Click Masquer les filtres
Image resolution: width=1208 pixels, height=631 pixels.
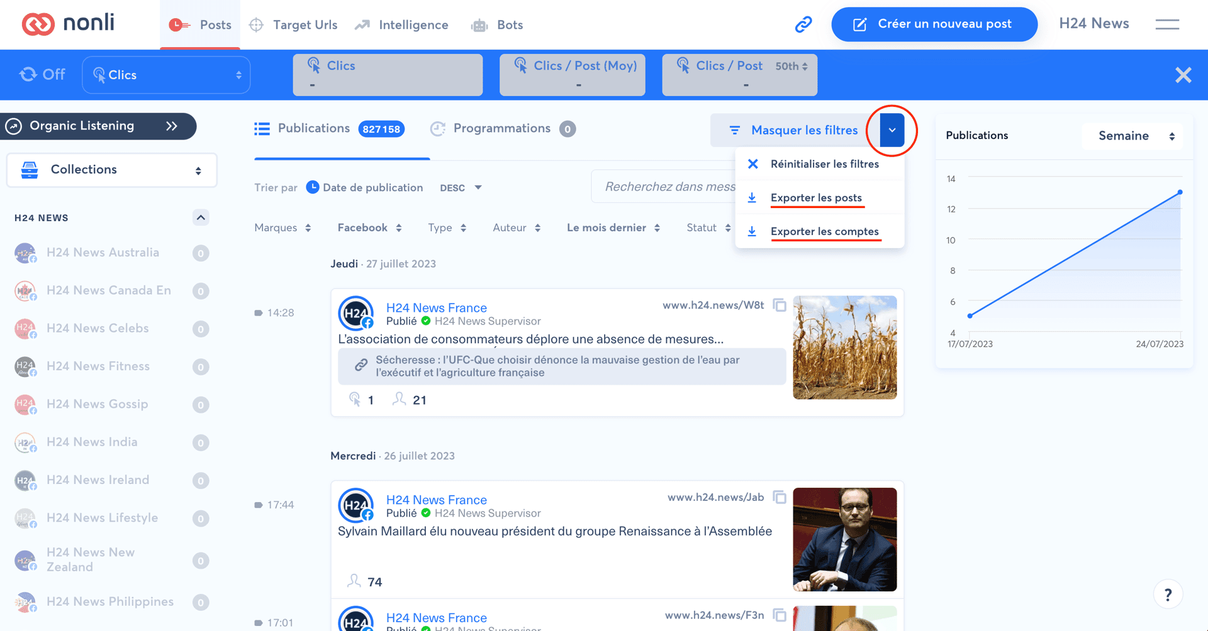[x=795, y=130]
